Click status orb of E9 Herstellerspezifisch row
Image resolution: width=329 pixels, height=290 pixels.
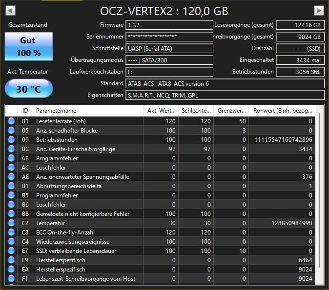coord(11,260)
